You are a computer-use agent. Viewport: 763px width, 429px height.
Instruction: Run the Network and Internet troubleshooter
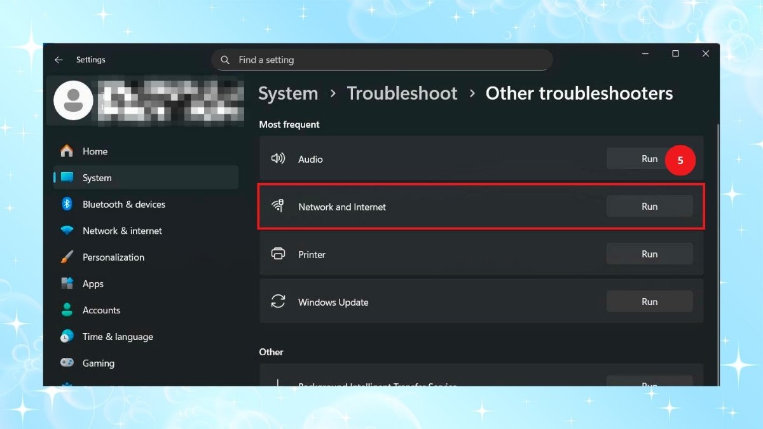click(x=649, y=206)
